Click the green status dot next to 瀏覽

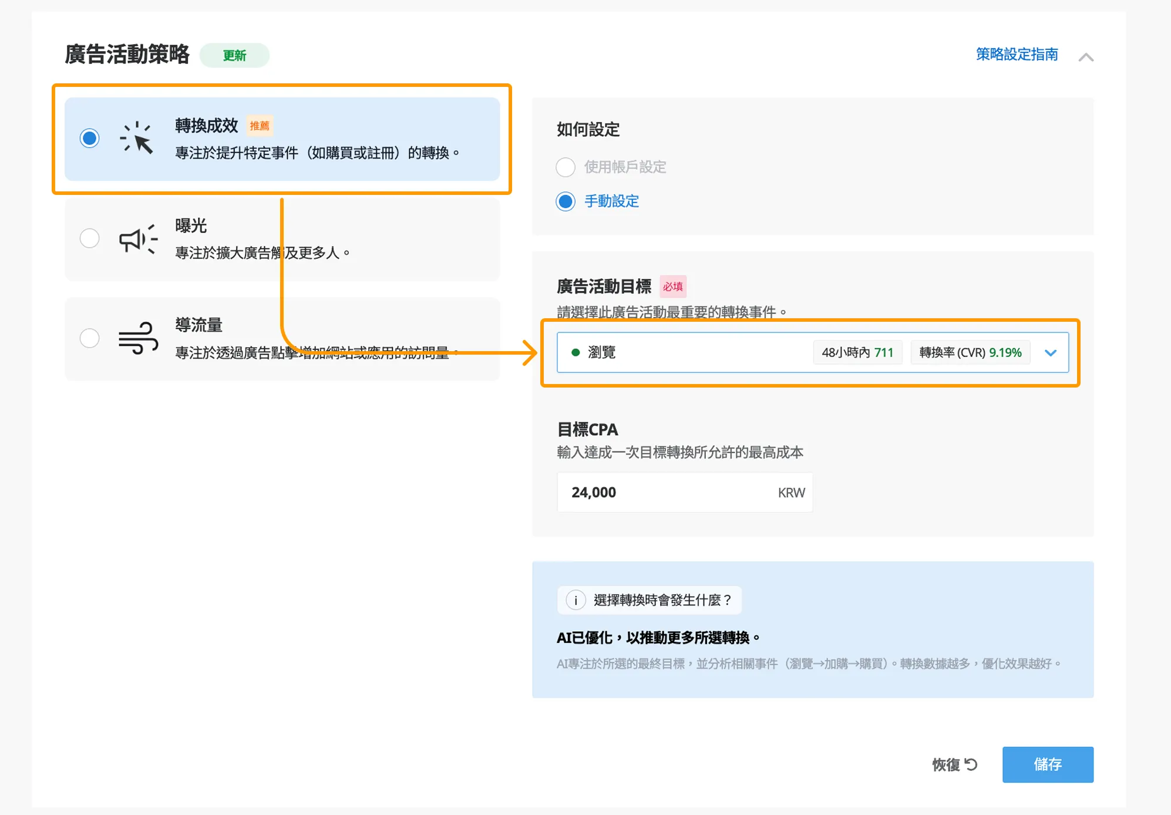[576, 352]
